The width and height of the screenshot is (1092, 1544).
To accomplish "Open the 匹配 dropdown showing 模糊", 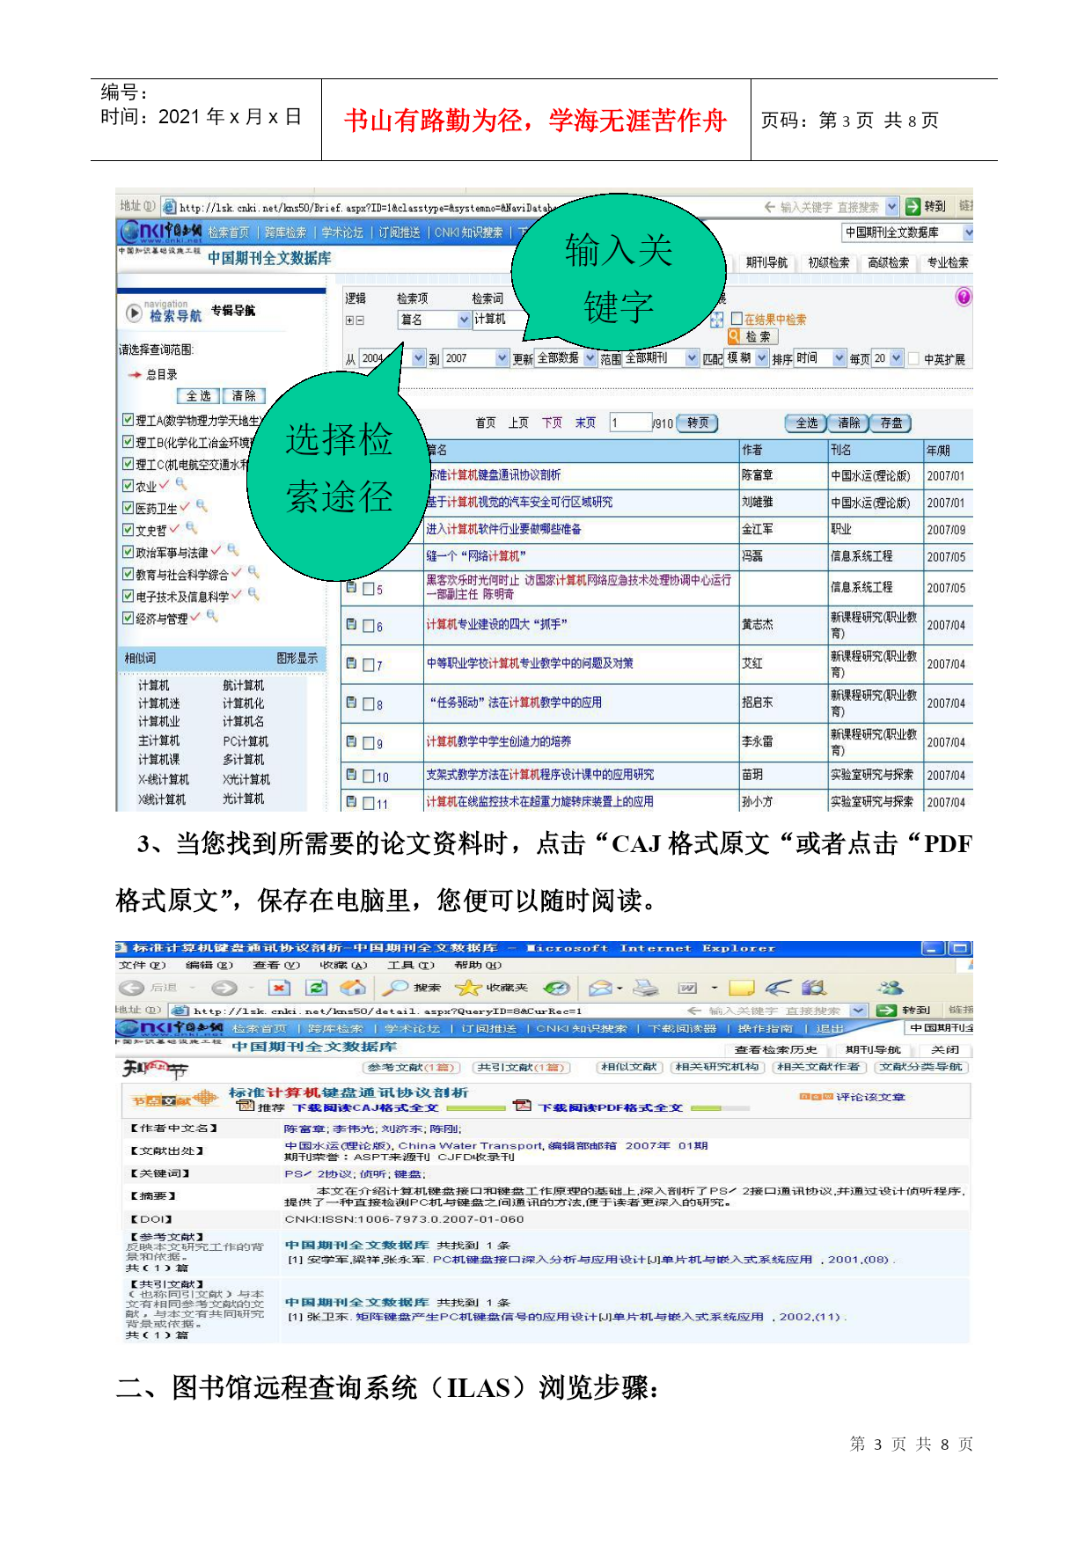I will point(746,358).
